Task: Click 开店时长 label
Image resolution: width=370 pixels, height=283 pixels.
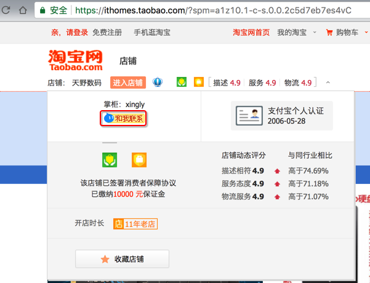Action: point(89,223)
